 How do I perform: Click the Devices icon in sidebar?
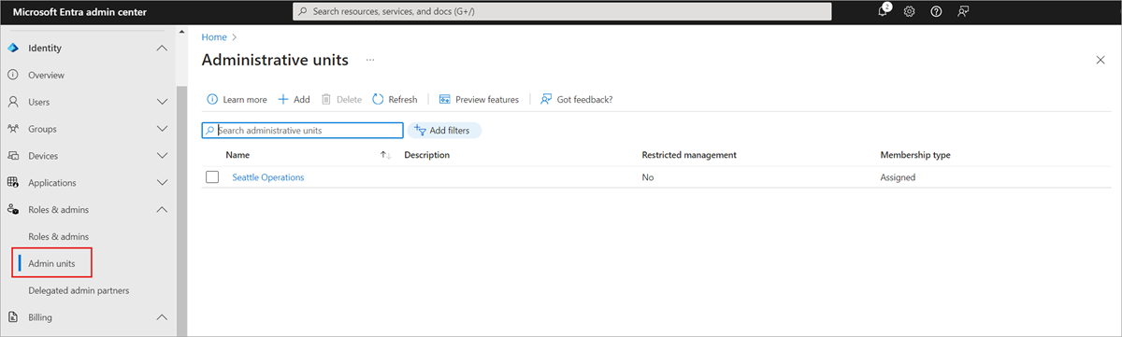click(13, 156)
